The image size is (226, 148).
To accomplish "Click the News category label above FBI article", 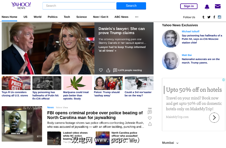I will coord(51,107).
